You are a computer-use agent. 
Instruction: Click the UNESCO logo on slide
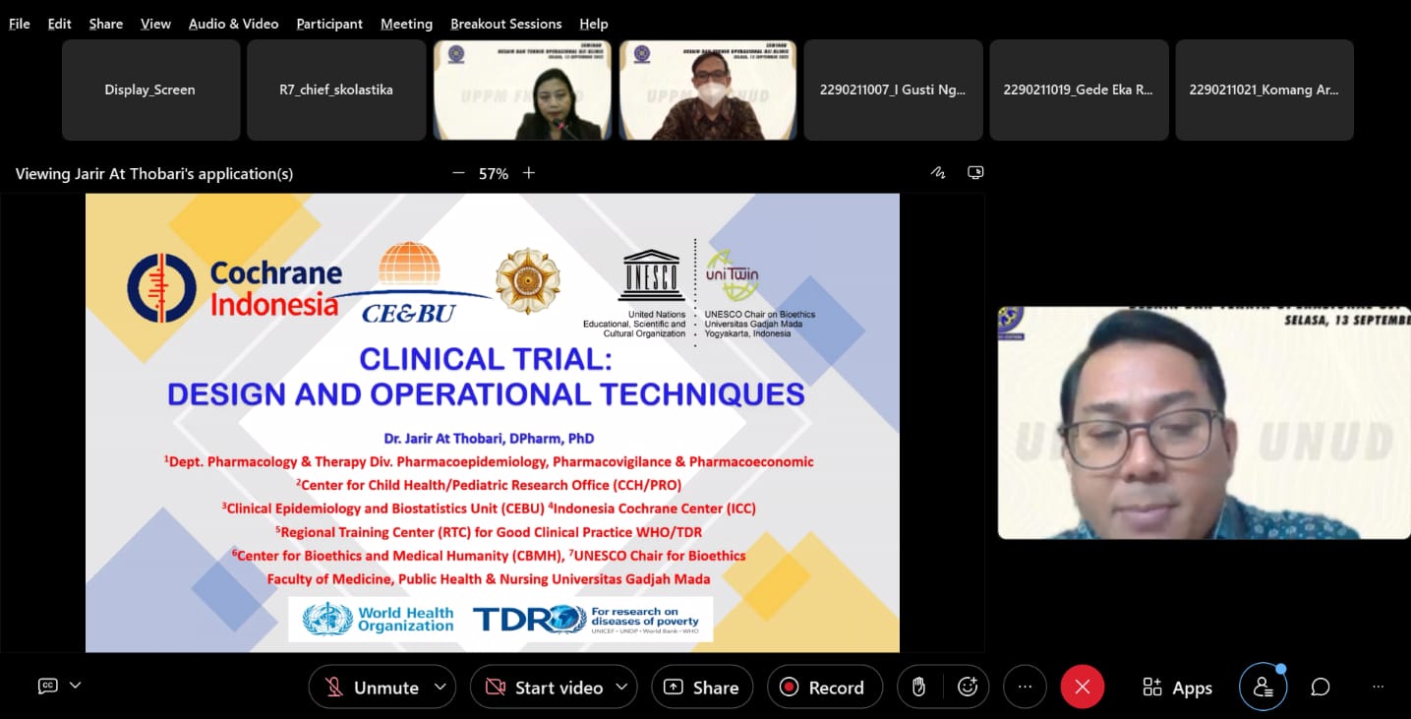650,276
